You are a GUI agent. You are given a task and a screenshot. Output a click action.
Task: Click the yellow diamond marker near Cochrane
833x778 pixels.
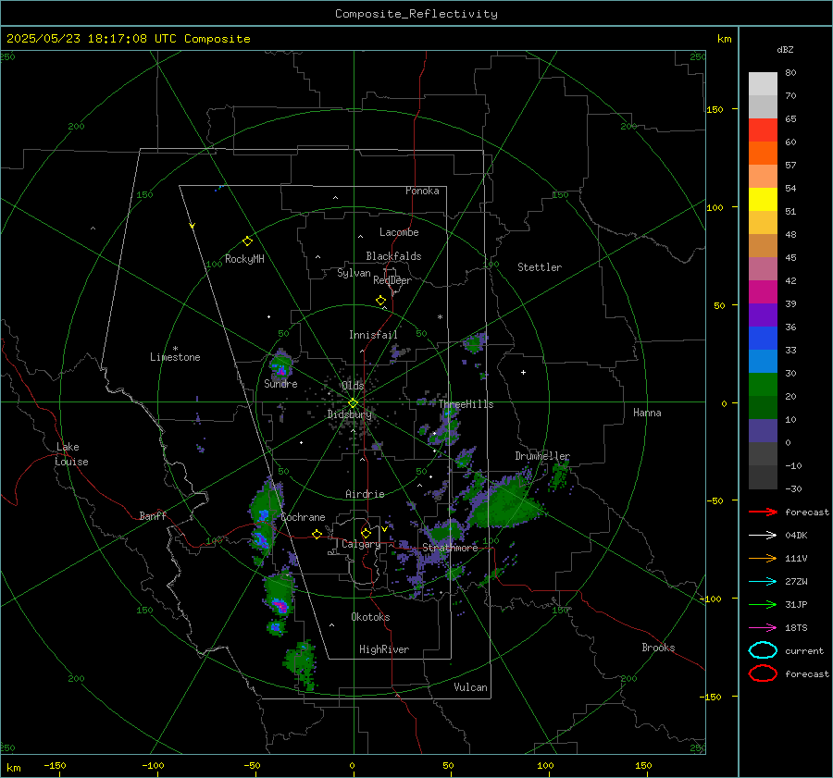(x=317, y=534)
